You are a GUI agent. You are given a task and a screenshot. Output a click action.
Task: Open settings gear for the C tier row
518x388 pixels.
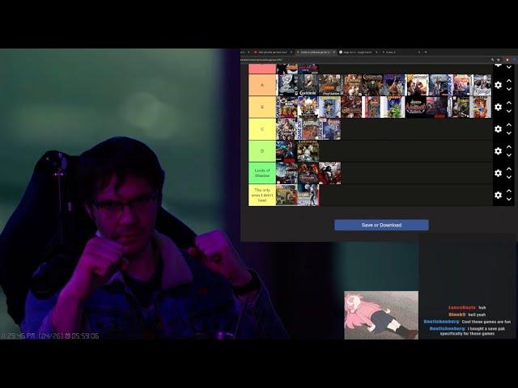click(499, 129)
